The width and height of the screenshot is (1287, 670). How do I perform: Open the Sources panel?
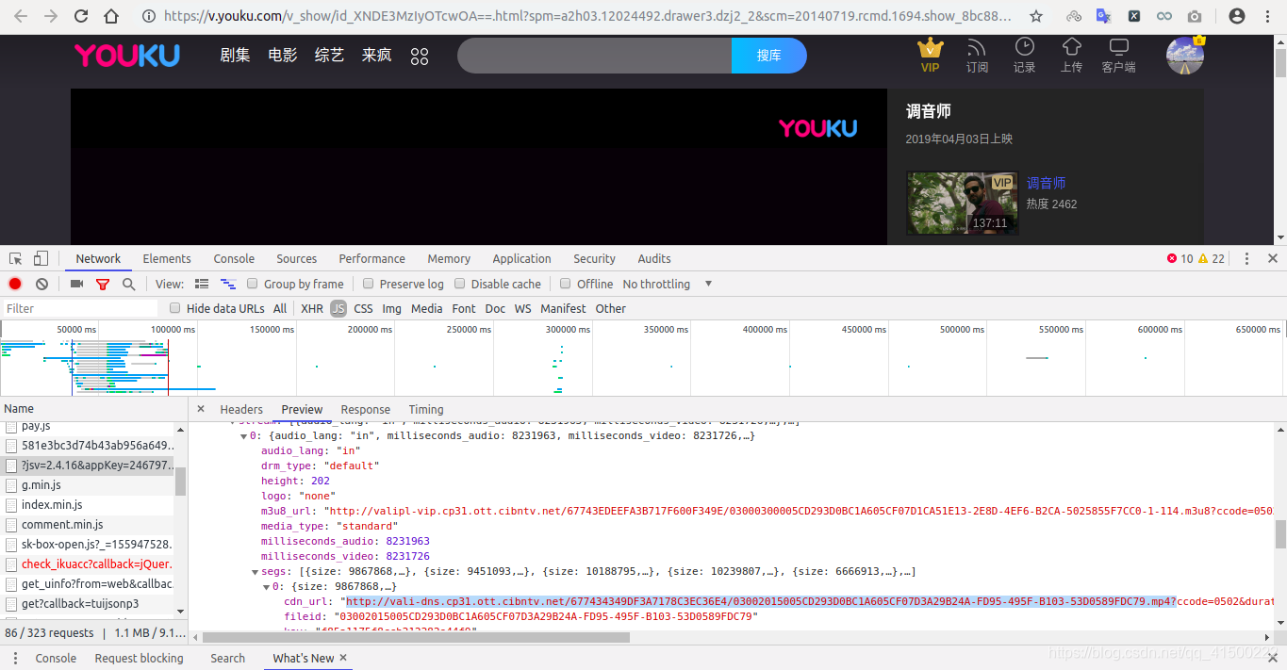pyautogui.click(x=296, y=258)
